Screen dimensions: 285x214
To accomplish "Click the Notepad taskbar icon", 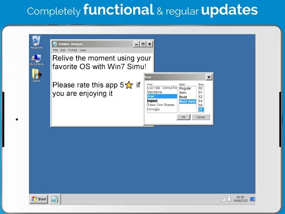I will click(55, 200).
